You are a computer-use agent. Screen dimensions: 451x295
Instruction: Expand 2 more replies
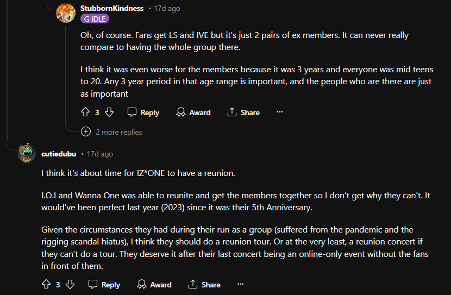pos(112,132)
